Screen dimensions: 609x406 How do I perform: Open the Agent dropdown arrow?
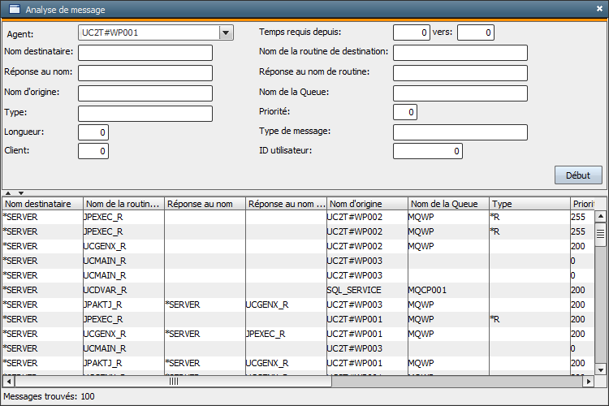pyautogui.click(x=226, y=32)
